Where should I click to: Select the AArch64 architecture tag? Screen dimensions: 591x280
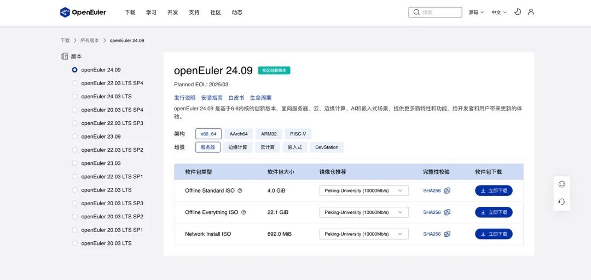pyautogui.click(x=239, y=134)
